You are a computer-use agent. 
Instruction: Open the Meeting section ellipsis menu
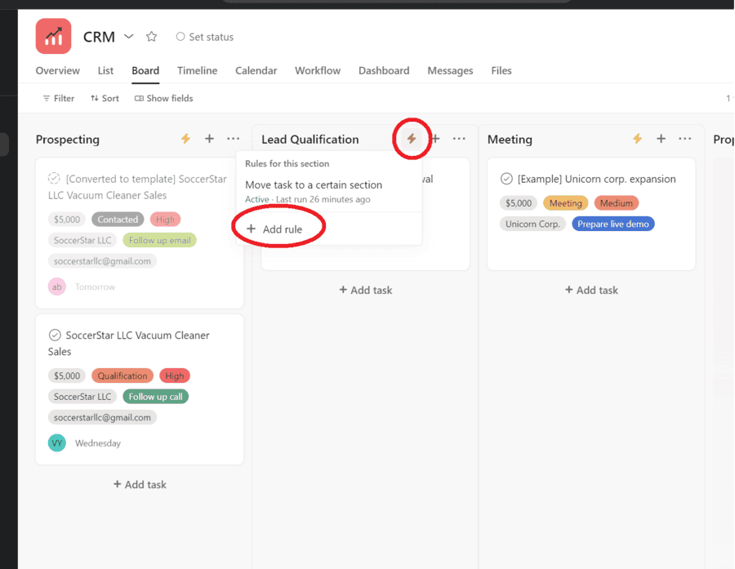pyautogui.click(x=684, y=139)
